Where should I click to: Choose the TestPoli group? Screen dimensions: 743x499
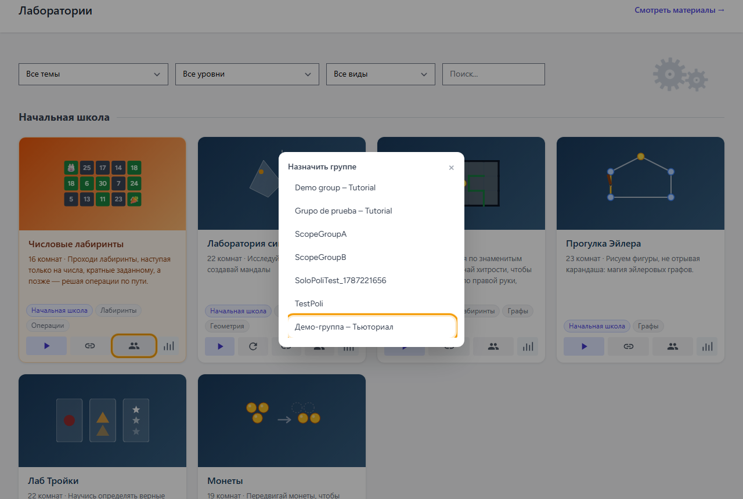[371, 303]
